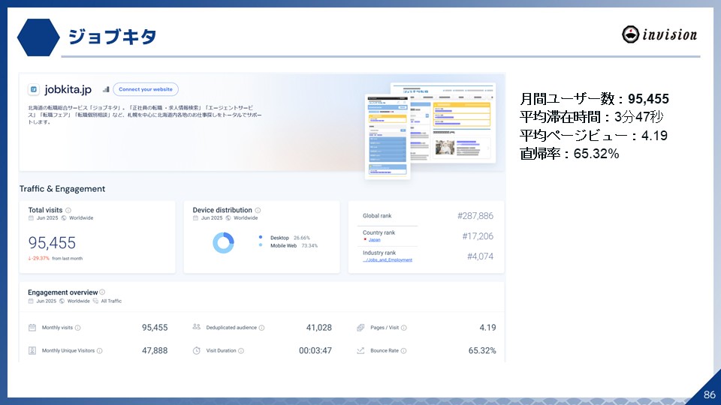Click the globe icon under Device distribution
This screenshot has width=721, height=405.
(228, 218)
